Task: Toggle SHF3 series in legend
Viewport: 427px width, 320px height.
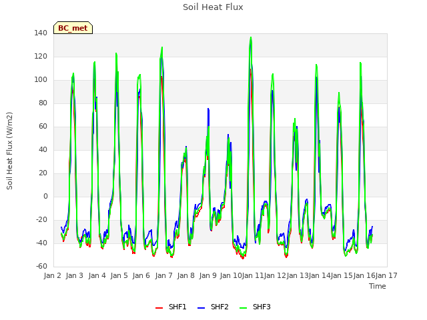Action: 255,307
